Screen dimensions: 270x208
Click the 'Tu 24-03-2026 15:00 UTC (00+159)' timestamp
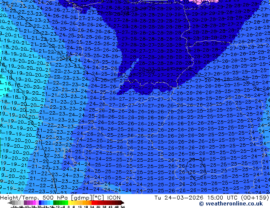[x=212, y=198]
